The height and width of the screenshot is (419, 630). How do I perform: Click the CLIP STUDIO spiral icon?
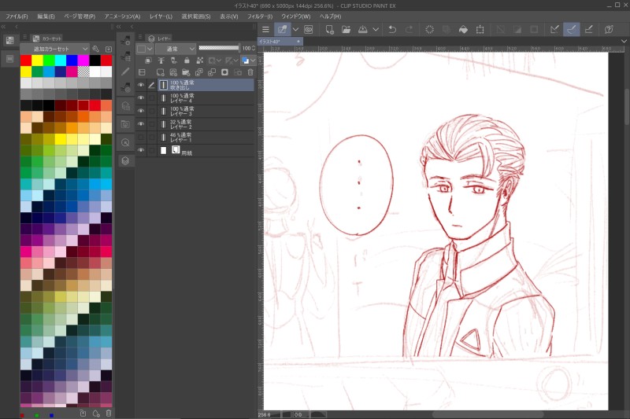coord(308,29)
